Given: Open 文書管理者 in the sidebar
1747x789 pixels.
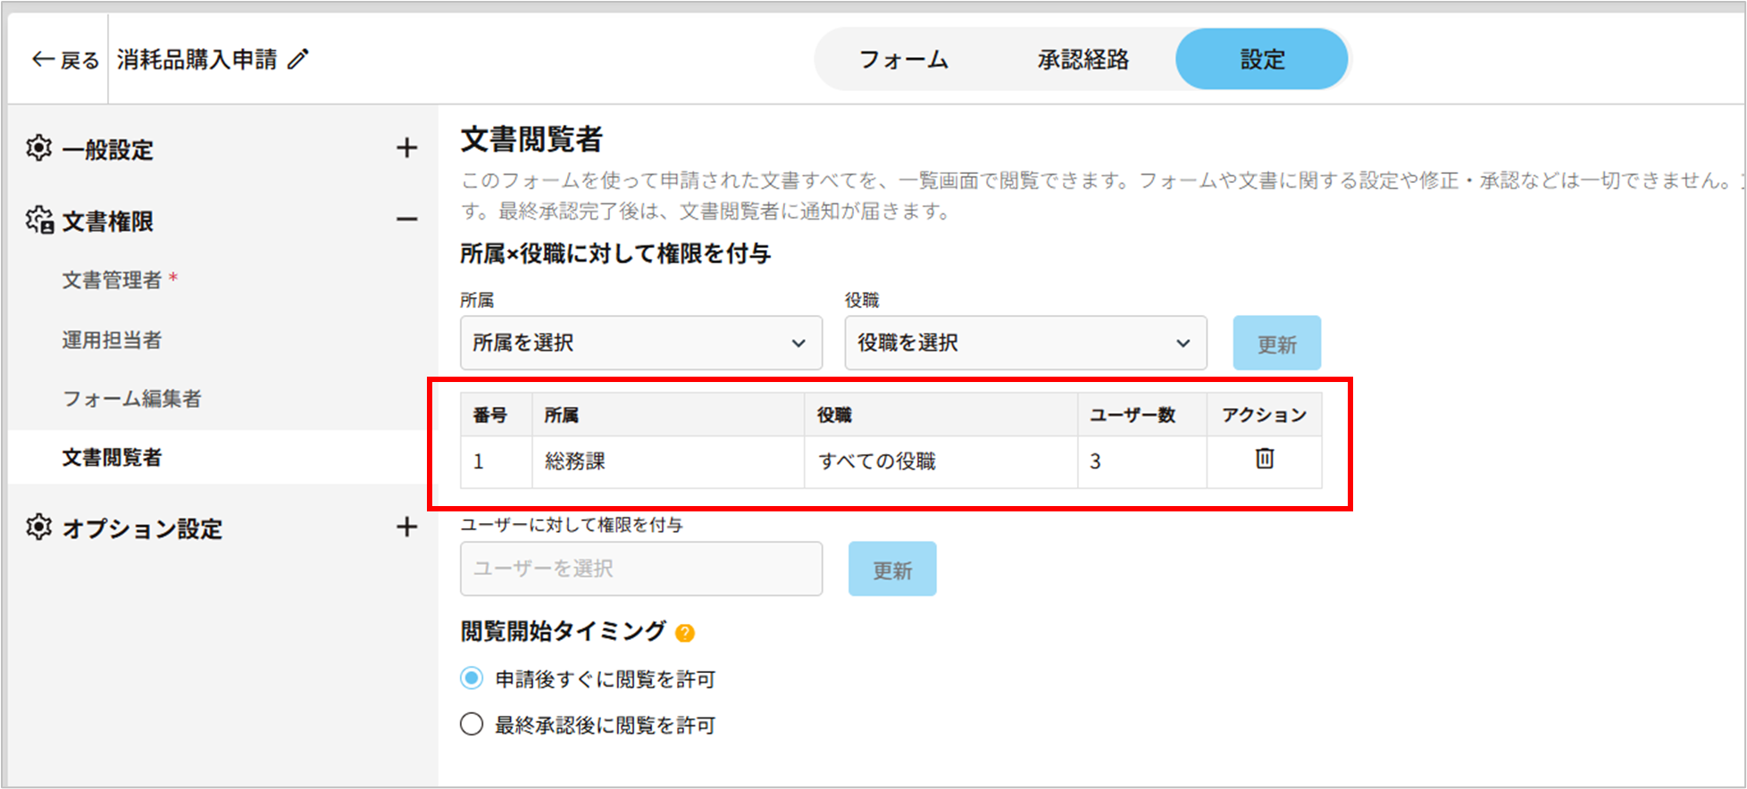Looking at the screenshot, I should [112, 280].
